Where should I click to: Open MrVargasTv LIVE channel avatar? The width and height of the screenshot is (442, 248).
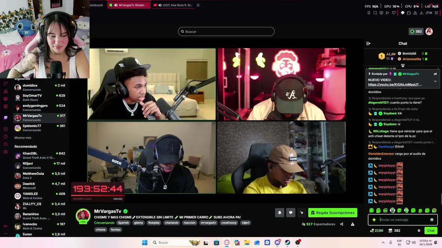[83, 216]
